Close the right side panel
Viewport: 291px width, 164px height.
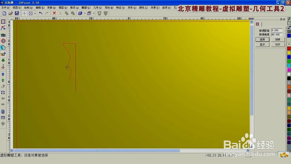(284, 19)
